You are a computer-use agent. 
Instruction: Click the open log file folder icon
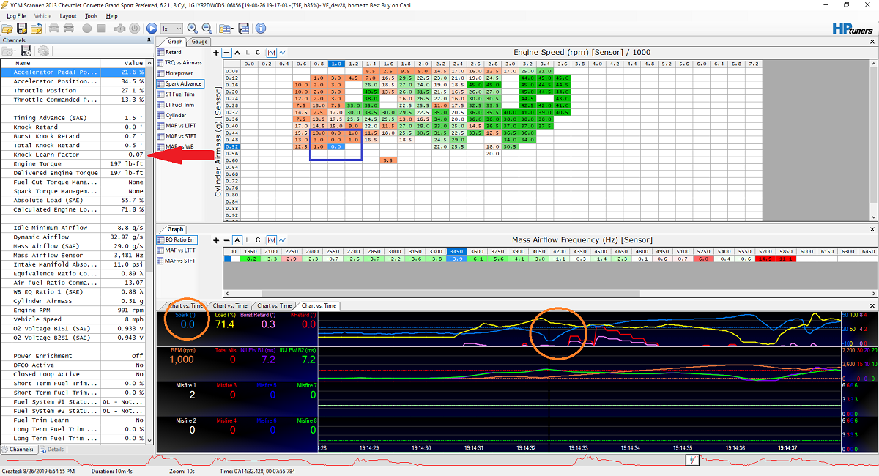click(7, 29)
